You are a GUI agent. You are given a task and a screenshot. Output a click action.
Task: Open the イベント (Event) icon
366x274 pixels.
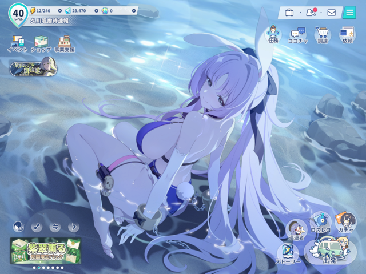click(18, 43)
